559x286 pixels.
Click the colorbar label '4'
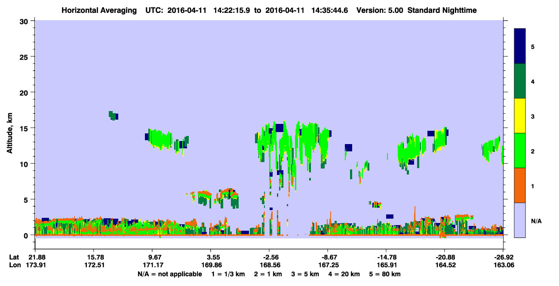coord(533,81)
